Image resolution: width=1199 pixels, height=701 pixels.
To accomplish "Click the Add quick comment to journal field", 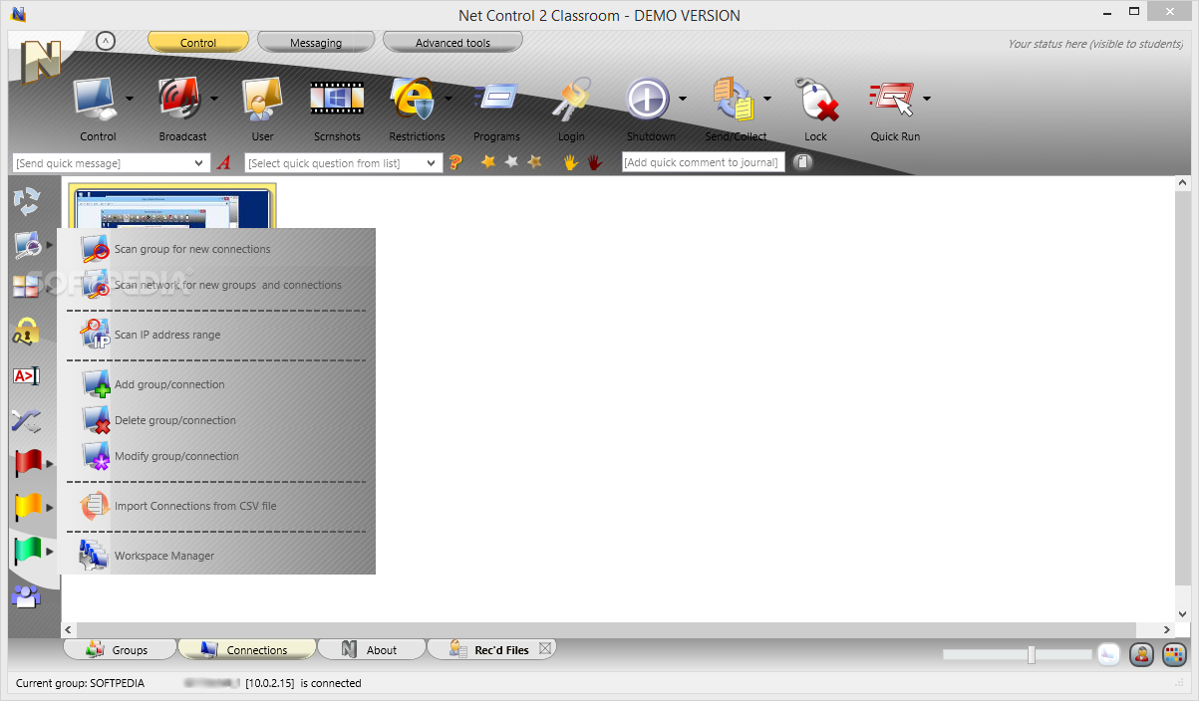I will (x=703, y=162).
